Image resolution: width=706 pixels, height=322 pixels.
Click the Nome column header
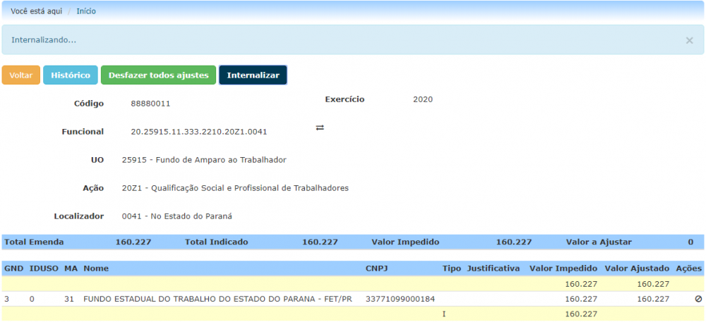pos(96,269)
